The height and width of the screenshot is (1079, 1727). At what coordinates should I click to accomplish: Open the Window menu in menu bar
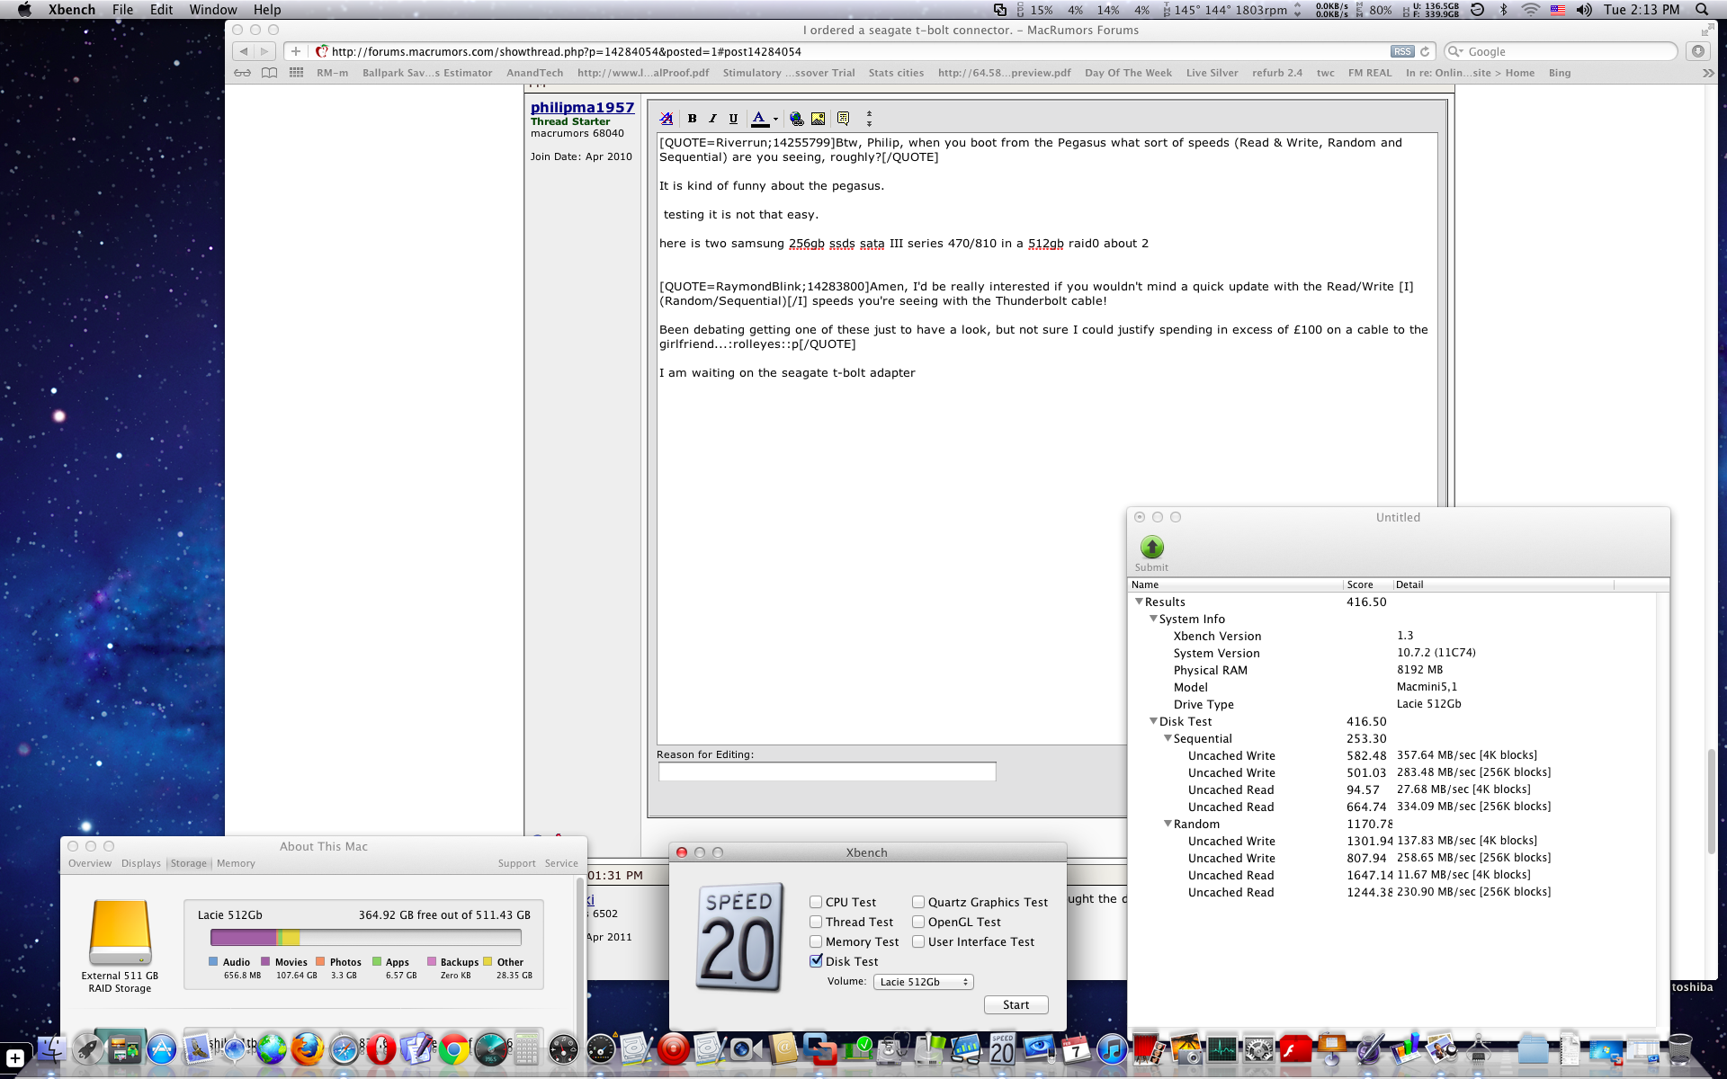212,10
